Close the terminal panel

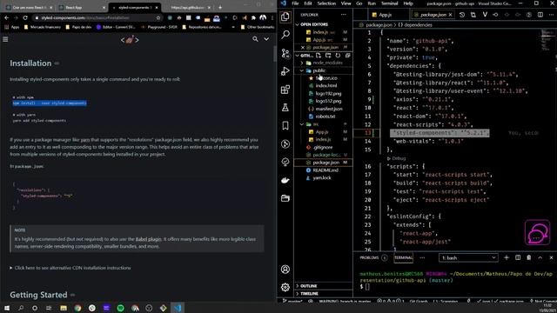click(x=551, y=257)
